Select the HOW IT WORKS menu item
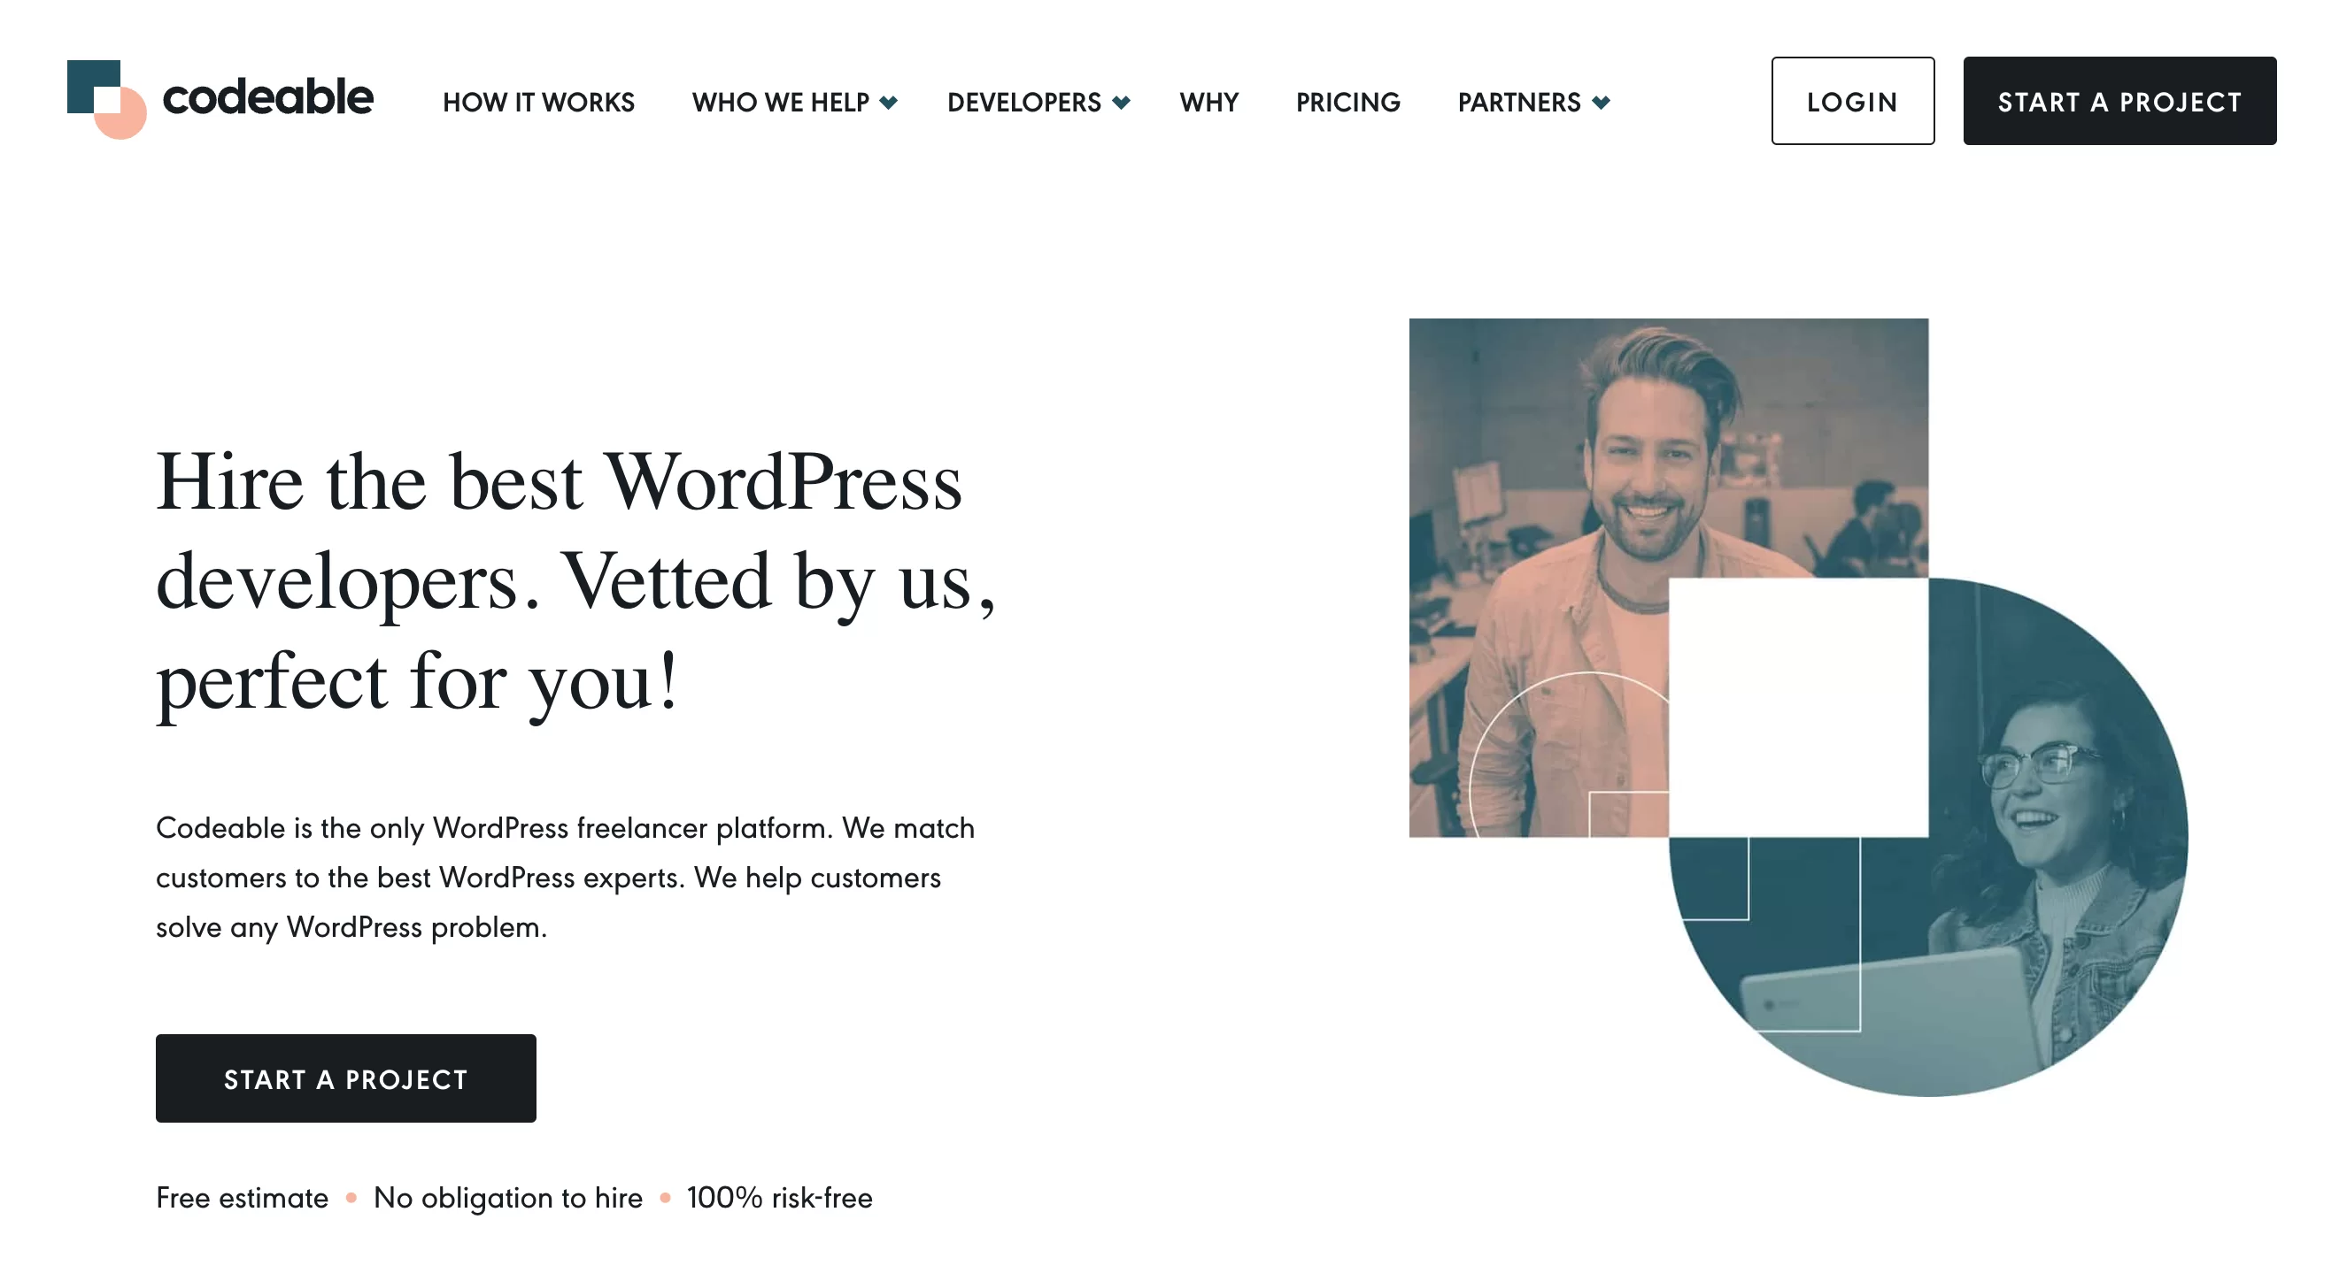The height and width of the screenshot is (1281, 2339). click(538, 101)
